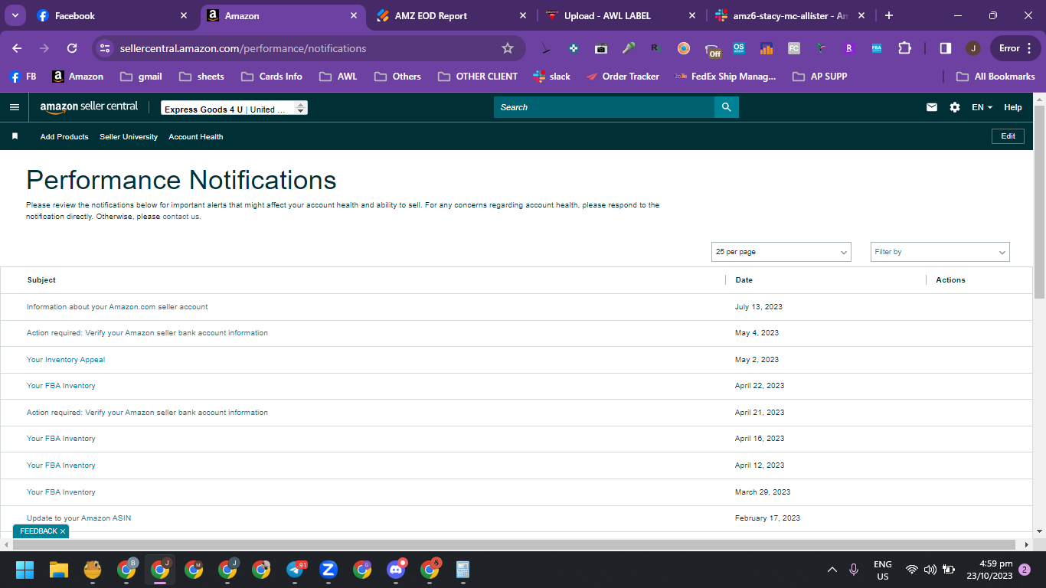Viewport: 1046px width, 588px height.
Task: Switch to the amz6-stacy-mc-allister tab
Action: point(789,16)
